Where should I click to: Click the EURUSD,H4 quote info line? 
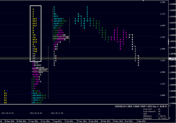[x=141, y=106]
